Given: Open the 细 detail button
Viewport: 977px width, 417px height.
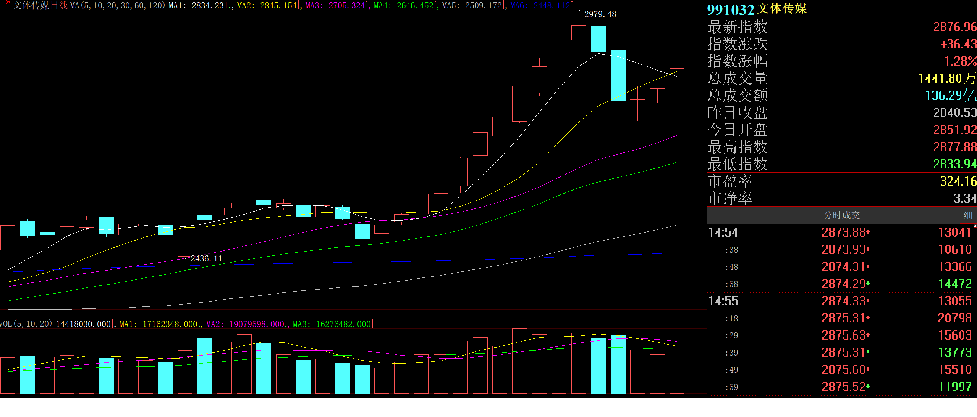Looking at the screenshot, I should (x=968, y=215).
